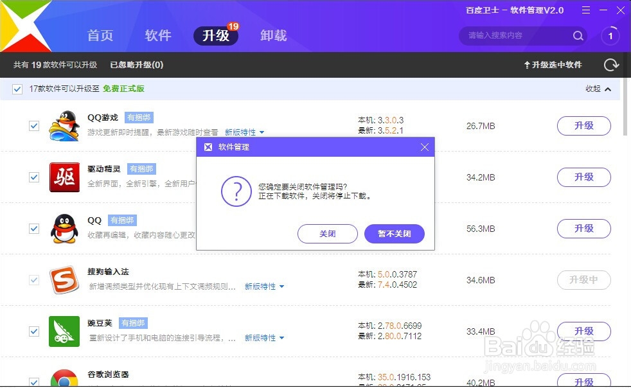Click the magnifier icon in the search bar
Screen dimensions: 631x388
coord(578,36)
